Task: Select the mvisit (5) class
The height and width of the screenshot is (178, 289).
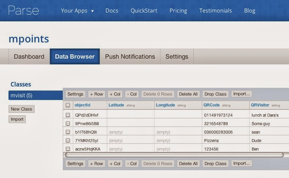Action: [36, 95]
